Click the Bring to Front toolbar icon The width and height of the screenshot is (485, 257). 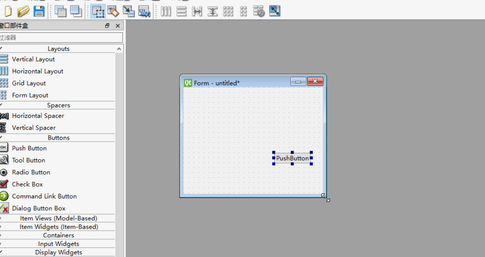pyautogui.click(x=76, y=11)
